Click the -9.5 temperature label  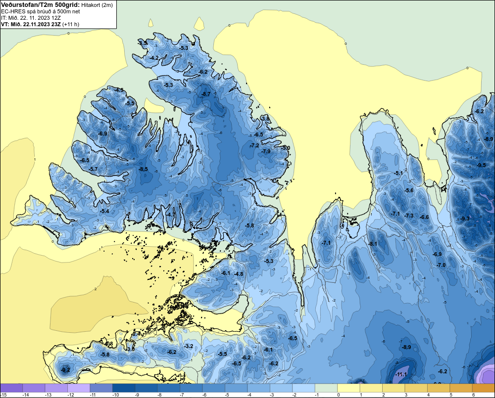(x=481, y=165)
